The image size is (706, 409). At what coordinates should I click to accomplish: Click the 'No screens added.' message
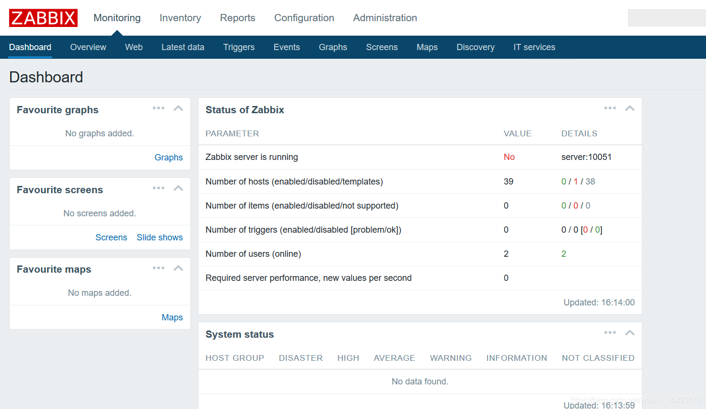click(x=100, y=213)
